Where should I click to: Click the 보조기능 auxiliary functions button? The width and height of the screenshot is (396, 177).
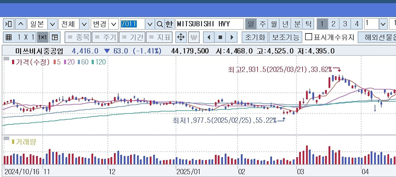[285, 38]
